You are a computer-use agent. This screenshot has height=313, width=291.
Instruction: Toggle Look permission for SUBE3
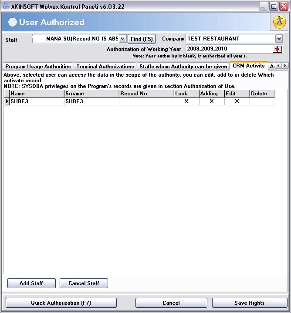coord(186,101)
